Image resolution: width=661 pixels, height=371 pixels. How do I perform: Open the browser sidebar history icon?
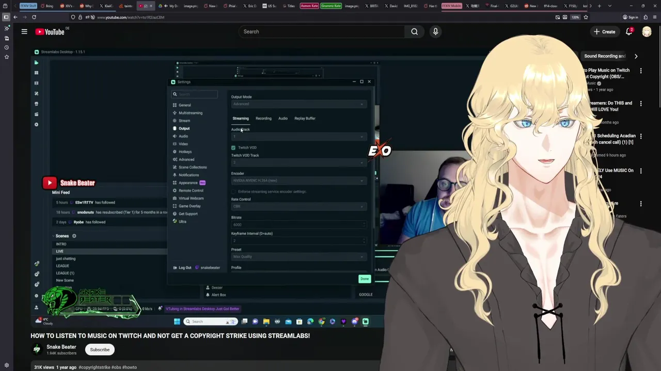pos(6,47)
